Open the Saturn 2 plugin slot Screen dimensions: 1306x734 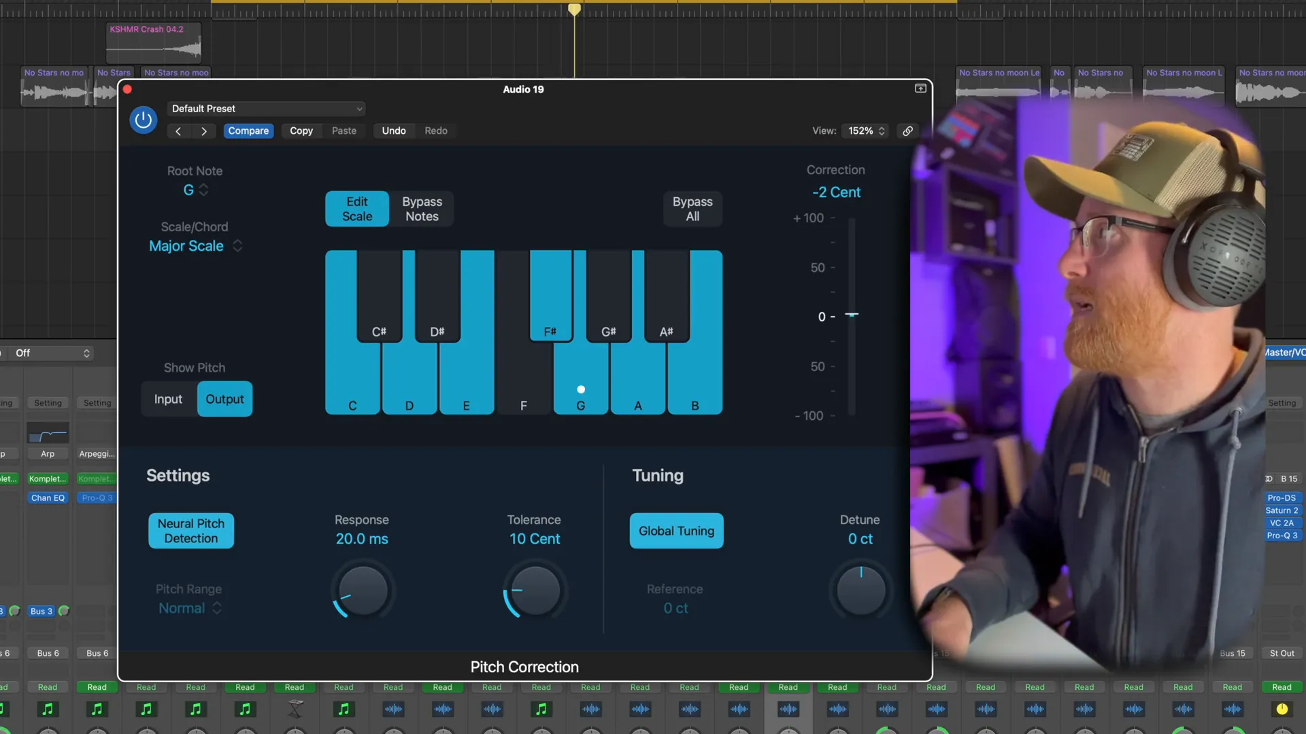tap(1282, 510)
